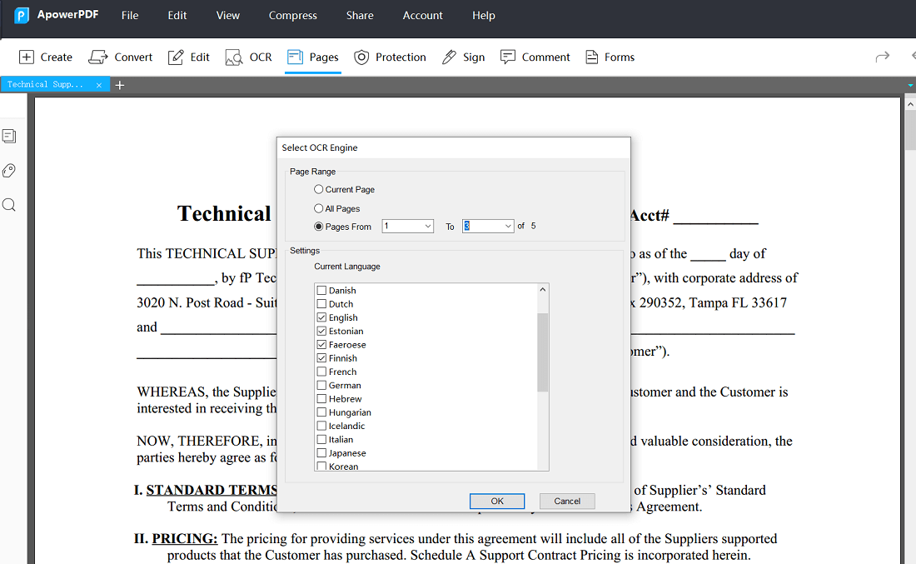The height and width of the screenshot is (564, 916).
Task: Select the Comment tool
Action: click(x=535, y=57)
